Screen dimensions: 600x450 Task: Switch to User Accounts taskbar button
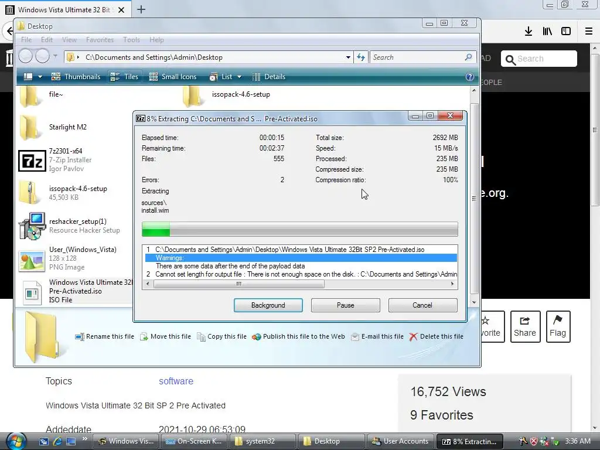coord(400,441)
